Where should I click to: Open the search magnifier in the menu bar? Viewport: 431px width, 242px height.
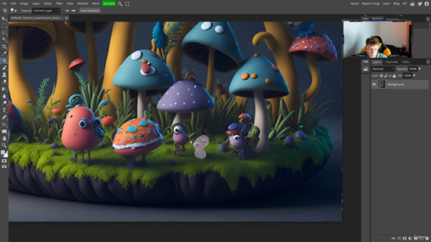pyautogui.click(x=120, y=3)
